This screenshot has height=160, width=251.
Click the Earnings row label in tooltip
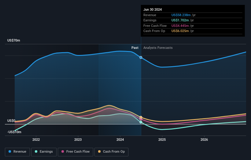coord(150,20)
